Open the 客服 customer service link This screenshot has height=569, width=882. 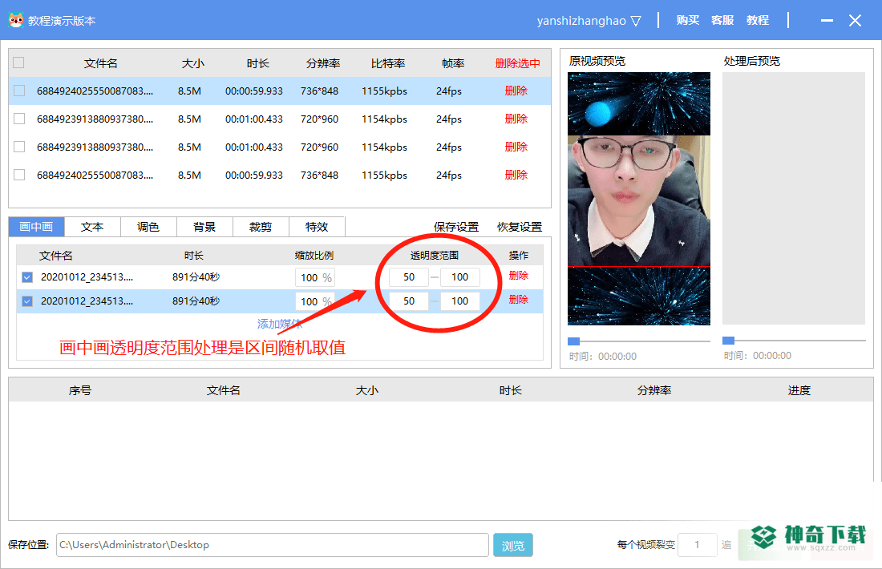pos(722,20)
